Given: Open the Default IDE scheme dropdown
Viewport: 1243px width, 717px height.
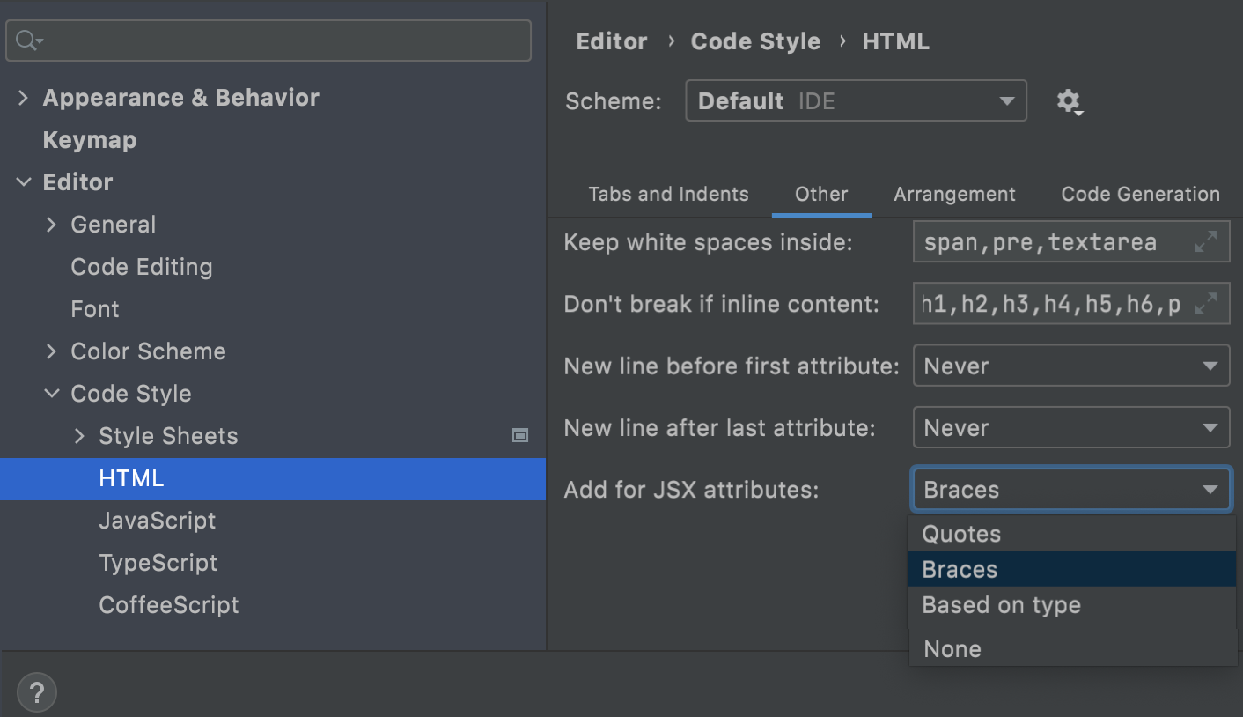Looking at the screenshot, I should [x=854, y=100].
